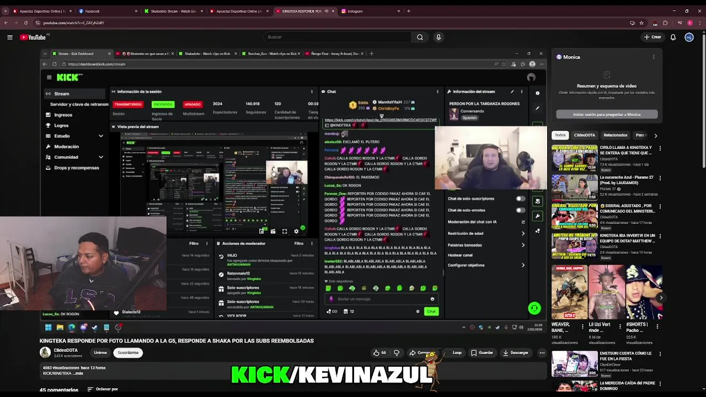Open the EMETSUKI CUENTA CÓMO LE FUE video

point(574,364)
